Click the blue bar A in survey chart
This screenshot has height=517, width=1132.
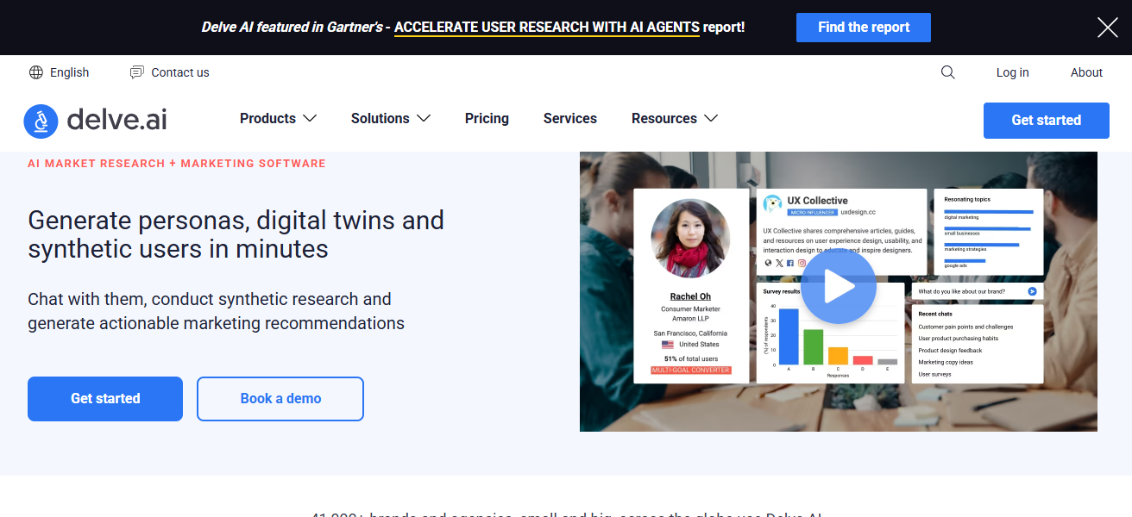[x=789, y=337]
